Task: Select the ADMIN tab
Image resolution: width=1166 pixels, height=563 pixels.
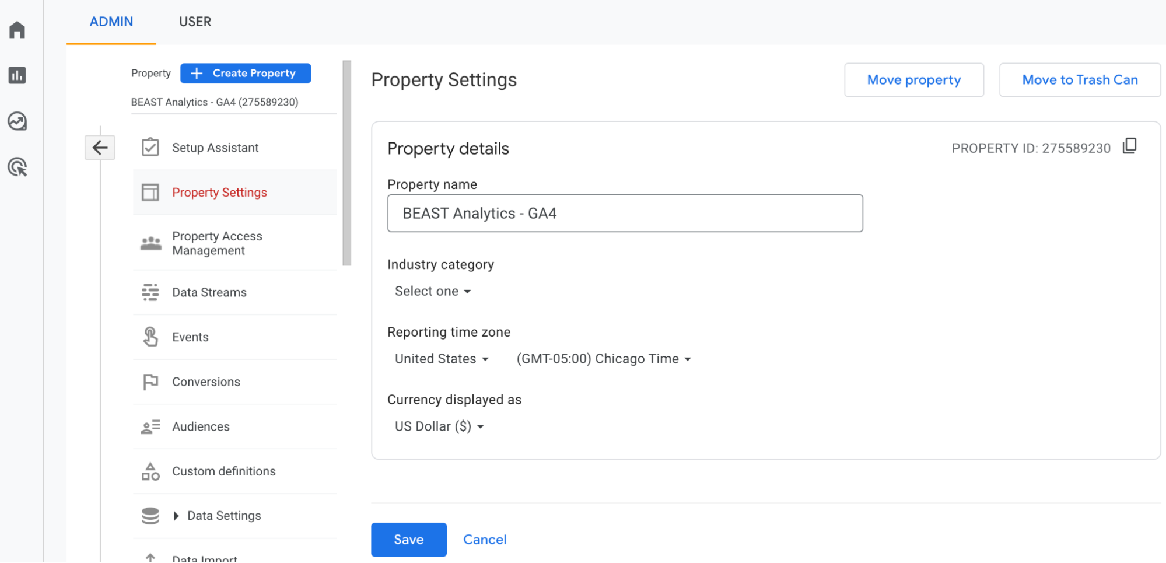Action: tap(111, 22)
